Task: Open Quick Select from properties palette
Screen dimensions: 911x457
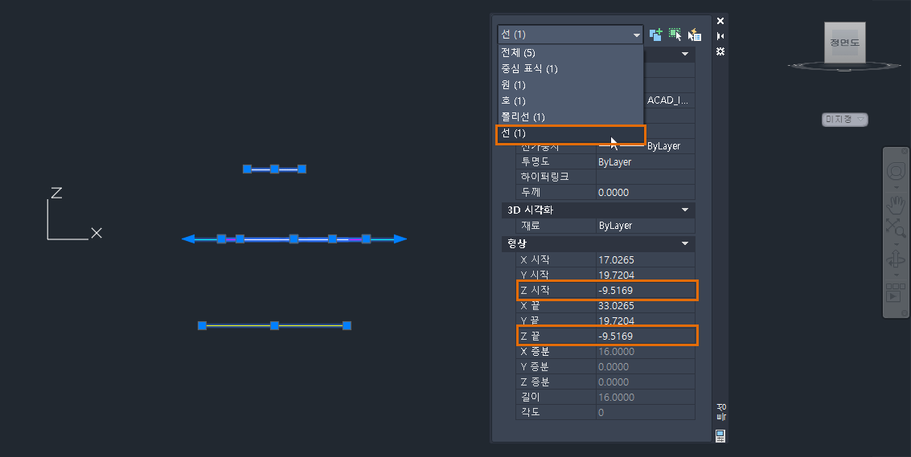Action: [694, 35]
